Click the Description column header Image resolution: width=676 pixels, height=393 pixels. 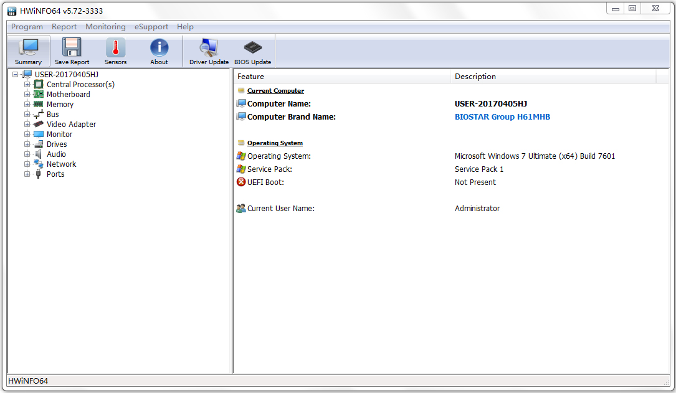click(553, 76)
